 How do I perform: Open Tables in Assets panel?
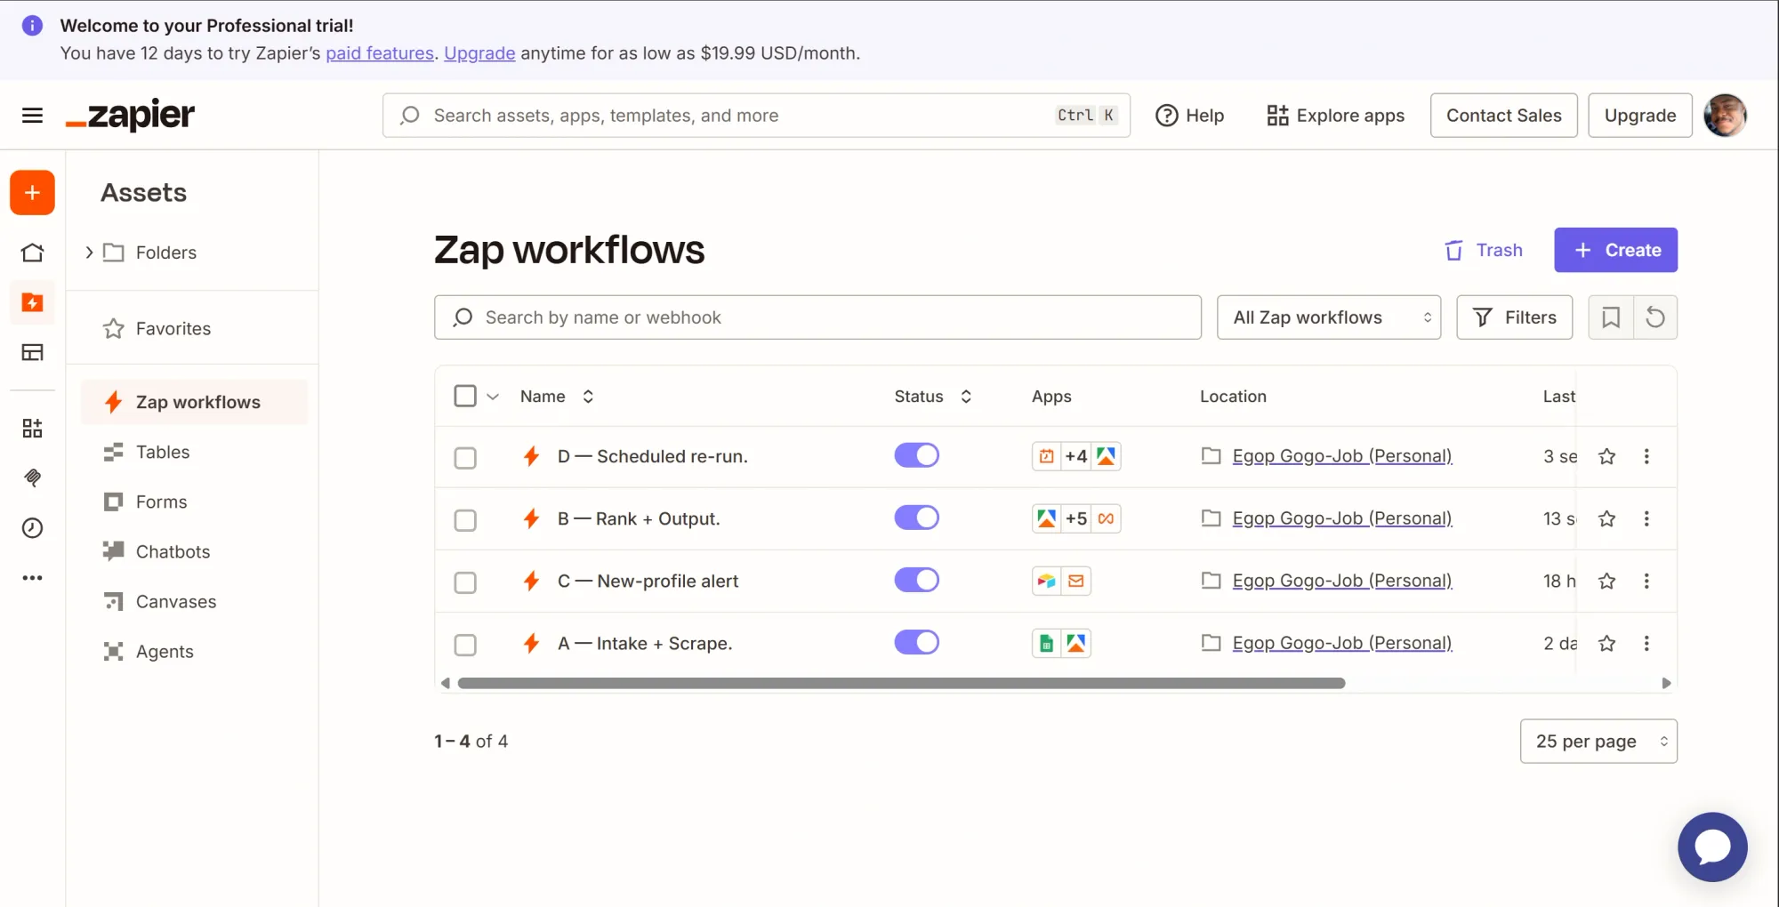(163, 452)
